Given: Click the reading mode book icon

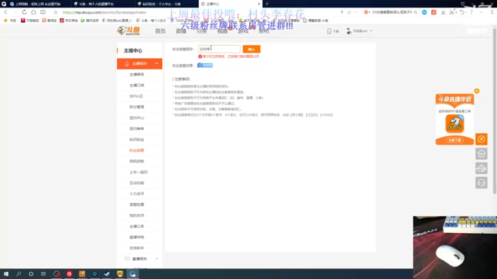Looking at the screenshot, I should point(43,12).
